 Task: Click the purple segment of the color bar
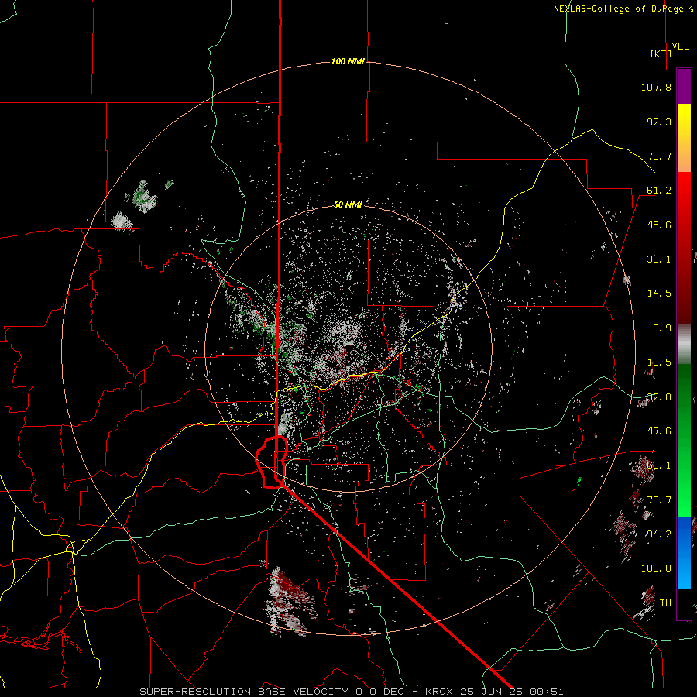coord(684,87)
